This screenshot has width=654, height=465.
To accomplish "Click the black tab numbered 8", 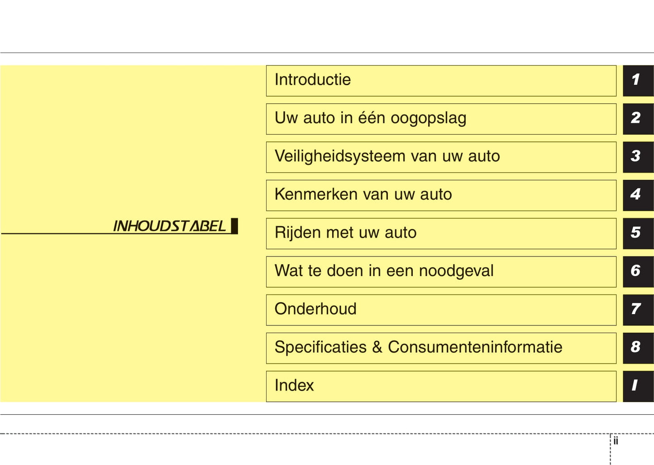I will pos(638,348).
